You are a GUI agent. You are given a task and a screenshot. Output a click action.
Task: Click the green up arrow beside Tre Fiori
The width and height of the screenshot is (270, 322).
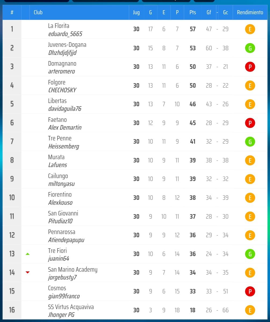pos(27,254)
